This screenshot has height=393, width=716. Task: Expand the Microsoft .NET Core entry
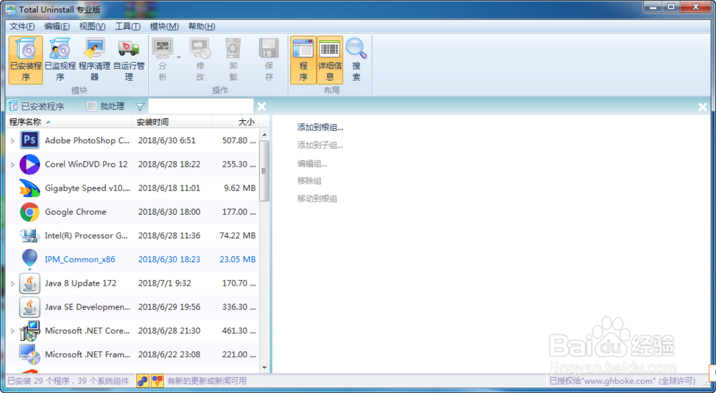click(x=13, y=331)
